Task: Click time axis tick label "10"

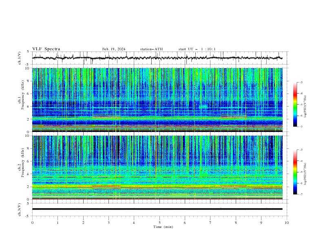Action: [287, 223]
